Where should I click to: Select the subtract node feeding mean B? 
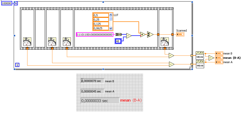click(x=171, y=56)
